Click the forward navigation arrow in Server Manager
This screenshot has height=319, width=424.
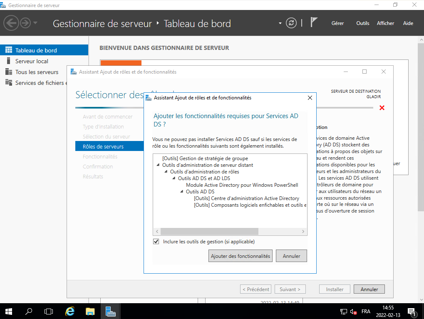click(x=26, y=23)
